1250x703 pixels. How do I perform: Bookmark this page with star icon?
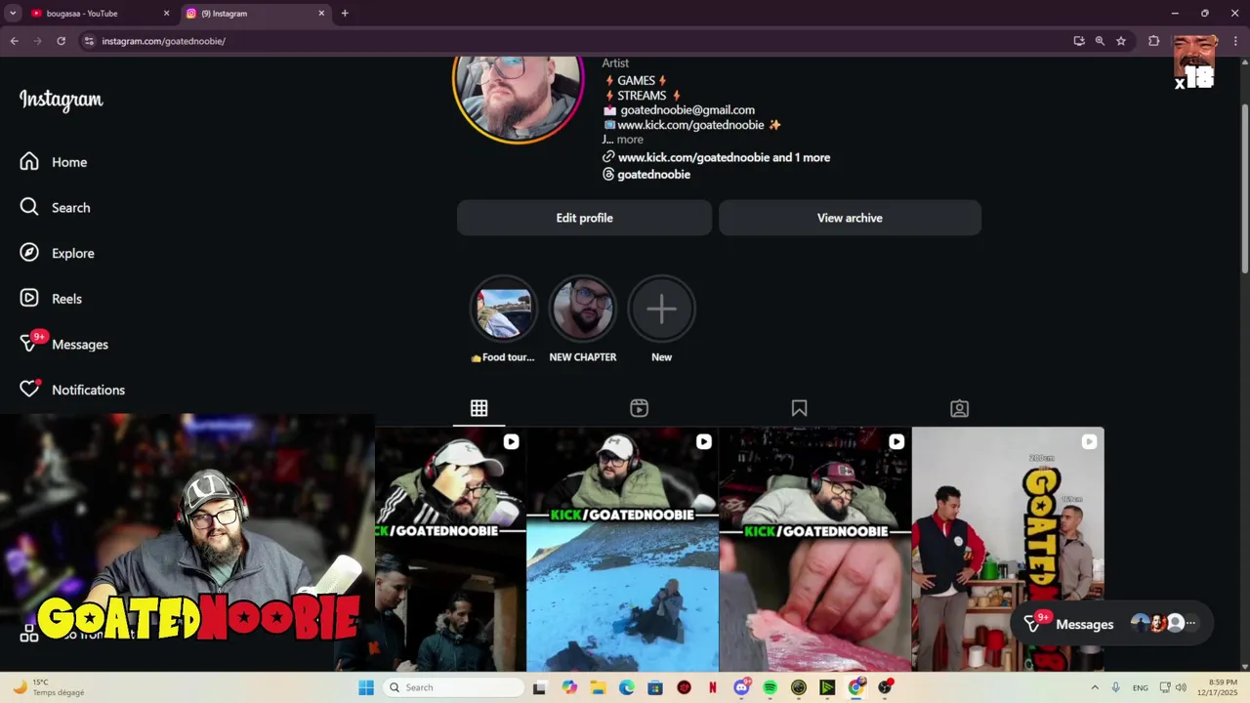pos(1121,41)
